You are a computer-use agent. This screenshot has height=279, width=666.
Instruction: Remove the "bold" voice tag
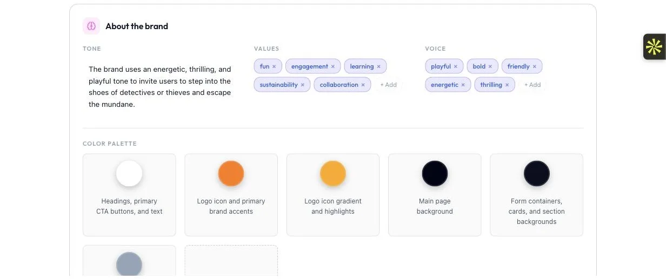[x=490, y=66]
